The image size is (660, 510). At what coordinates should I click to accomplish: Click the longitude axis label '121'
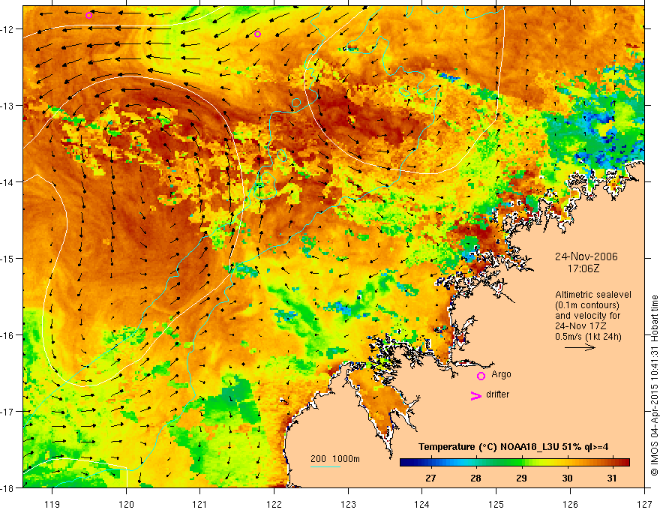point(200,504)
